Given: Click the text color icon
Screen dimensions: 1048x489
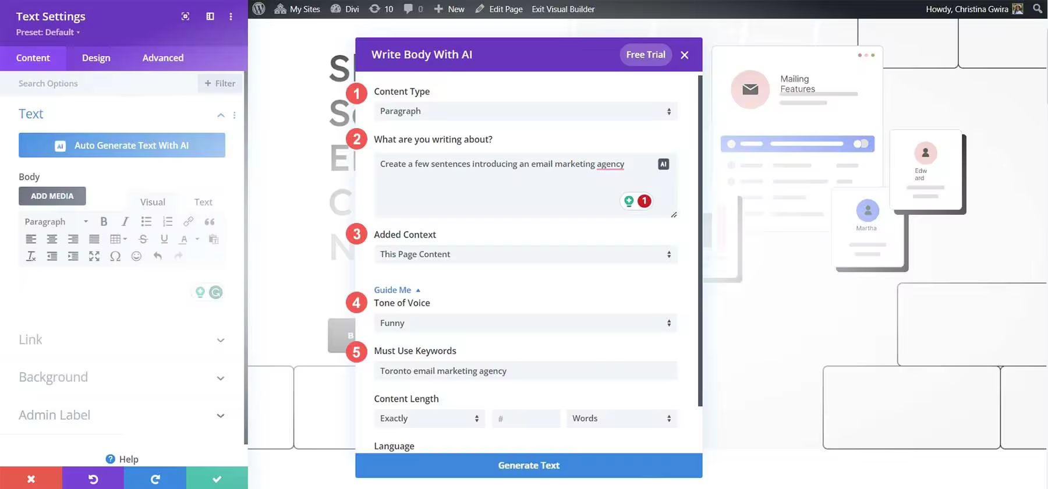Looking at the screenshot, I should pyautogui.click(x=184, y=239).
